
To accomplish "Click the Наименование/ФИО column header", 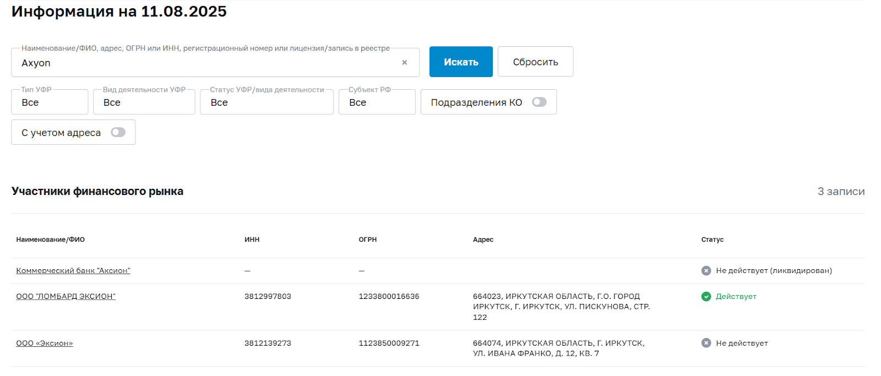I will click(51, 239).
